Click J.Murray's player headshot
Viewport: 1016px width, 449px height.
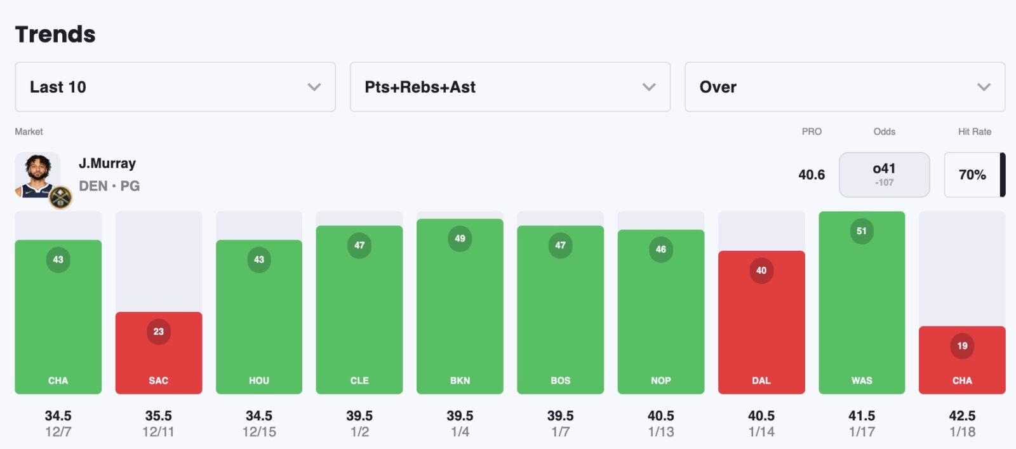click(x=37, y=175)
